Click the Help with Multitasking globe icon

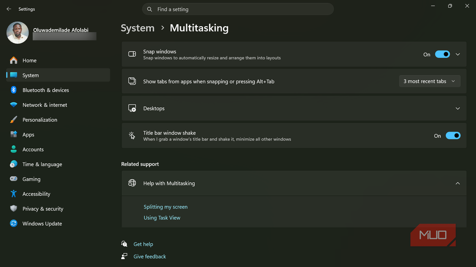(132, 183)
